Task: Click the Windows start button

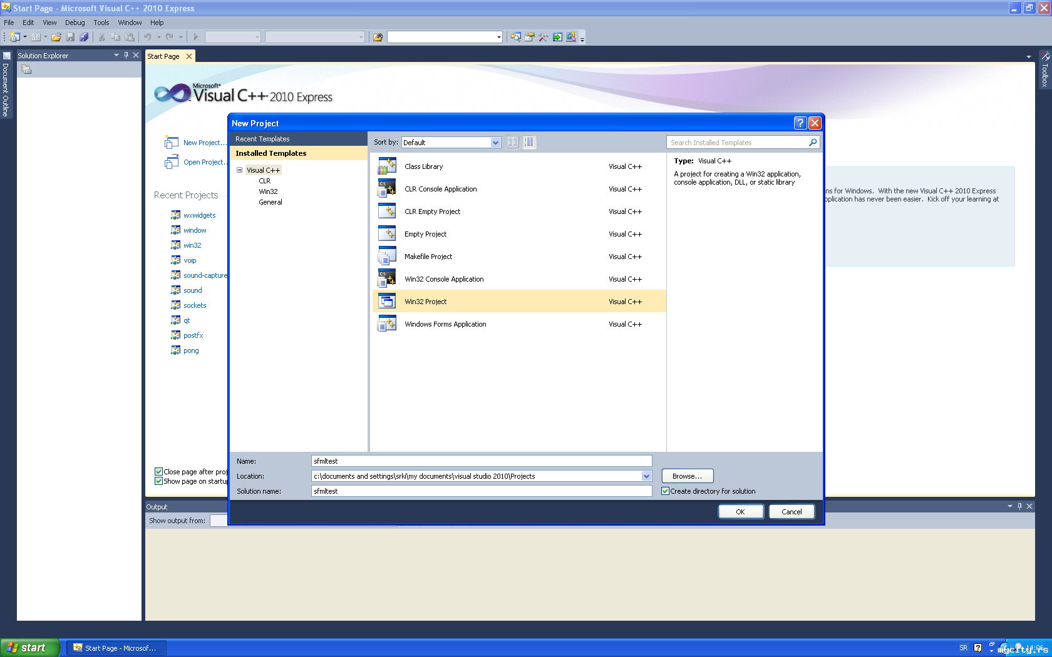Action: pos(30,648)
